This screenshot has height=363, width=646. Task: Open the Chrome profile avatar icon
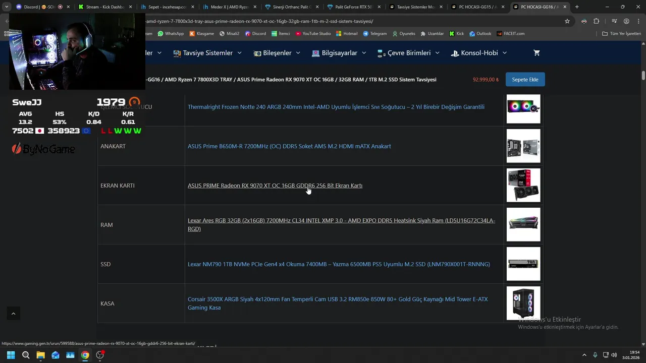(626, 21)
